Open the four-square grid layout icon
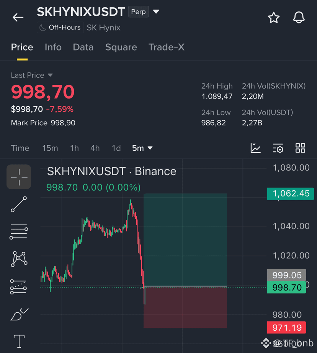The image size is (317, 353). point(301,148)
